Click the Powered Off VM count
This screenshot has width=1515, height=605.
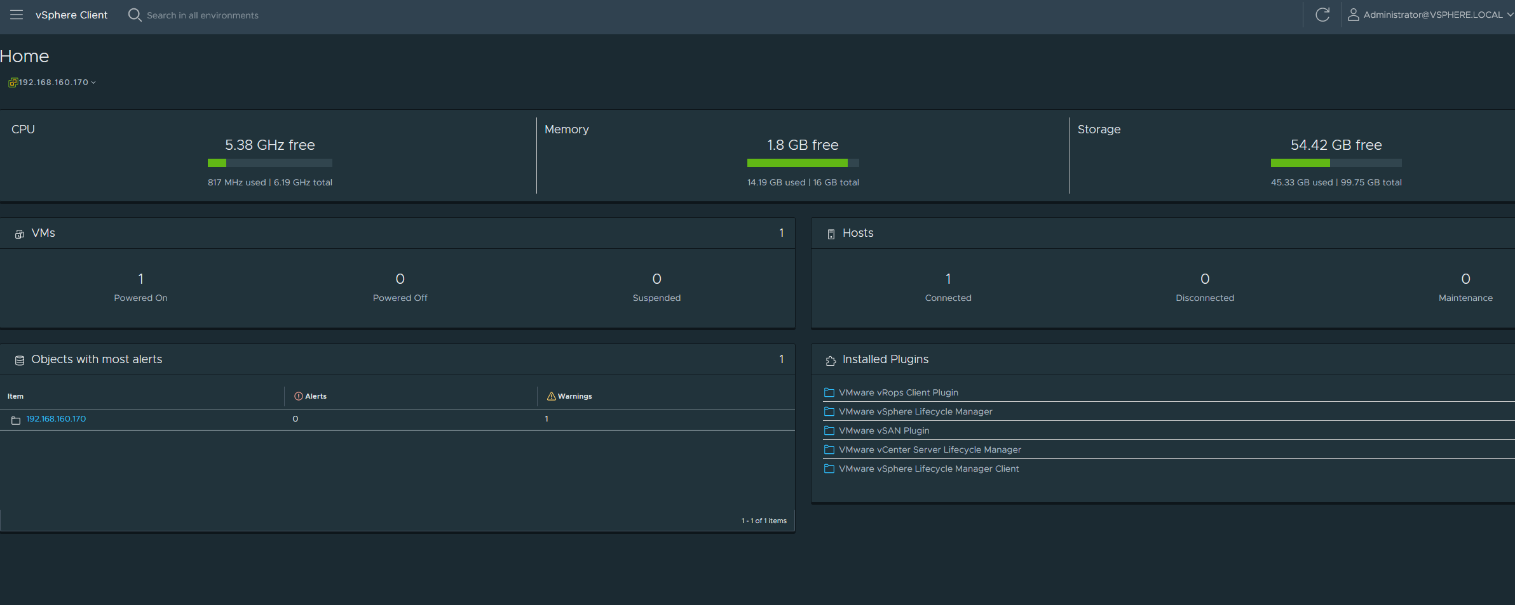tap(400, 279)
